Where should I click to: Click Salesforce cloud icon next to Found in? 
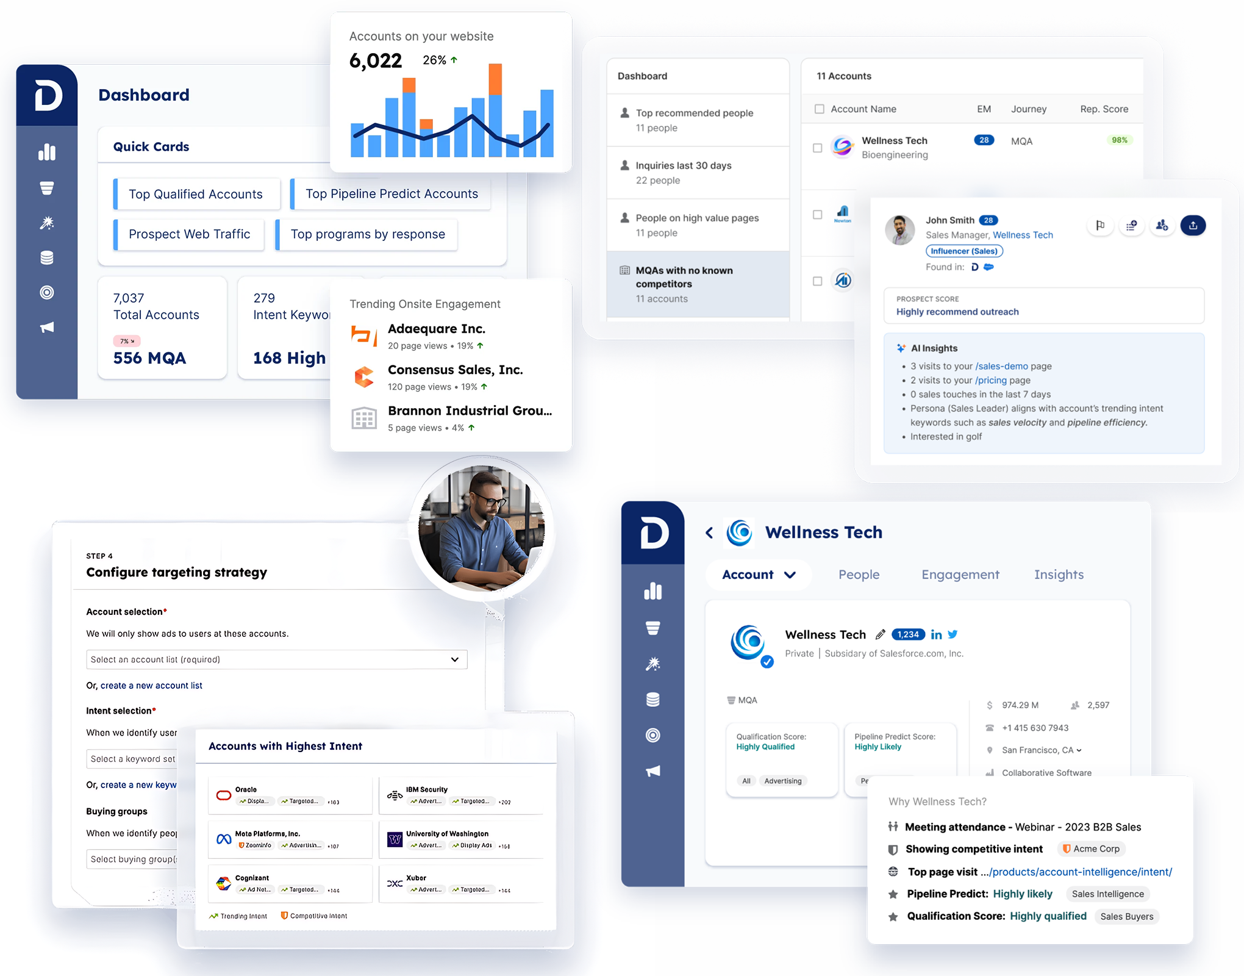point(989,267)
